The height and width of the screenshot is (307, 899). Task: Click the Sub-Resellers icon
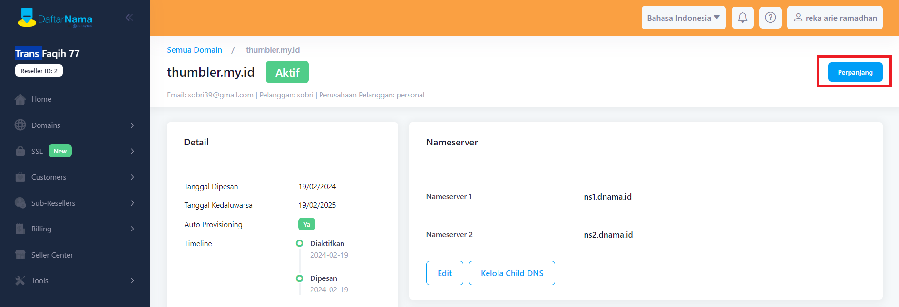click(x=20, y=203)
